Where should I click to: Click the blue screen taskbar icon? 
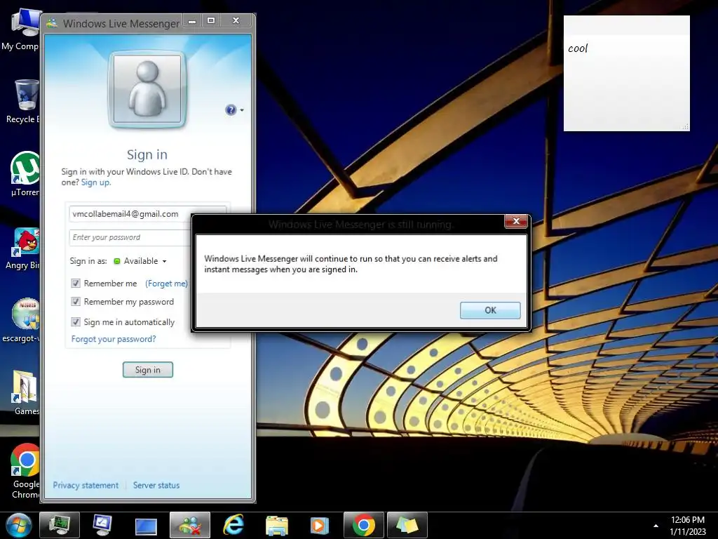point(146,526)
